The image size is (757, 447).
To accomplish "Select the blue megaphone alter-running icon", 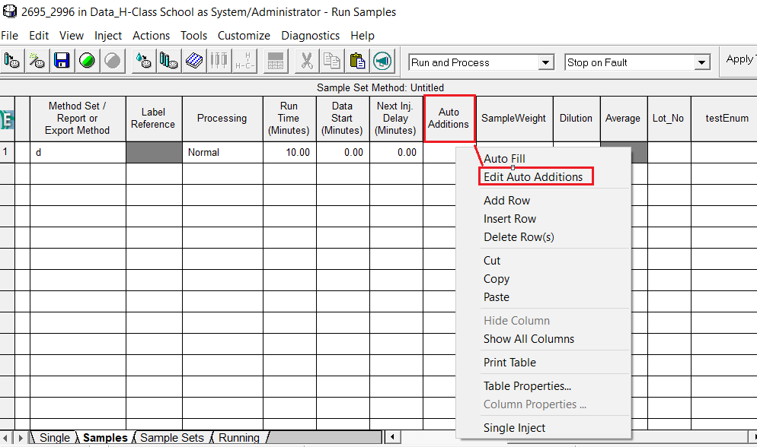I will (381, 61).
